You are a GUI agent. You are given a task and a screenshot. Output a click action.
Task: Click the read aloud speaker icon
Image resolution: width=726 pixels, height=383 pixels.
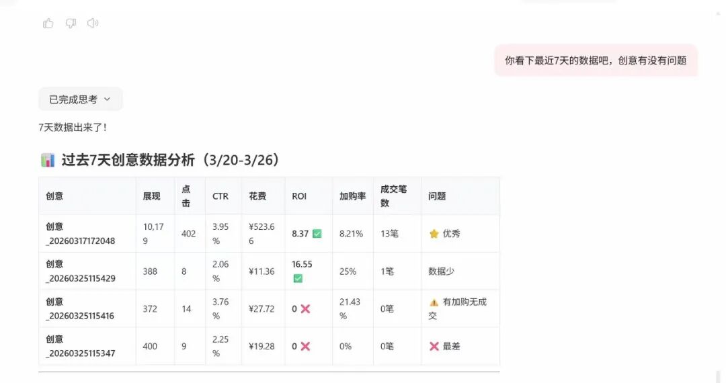(x=93, y=24)
